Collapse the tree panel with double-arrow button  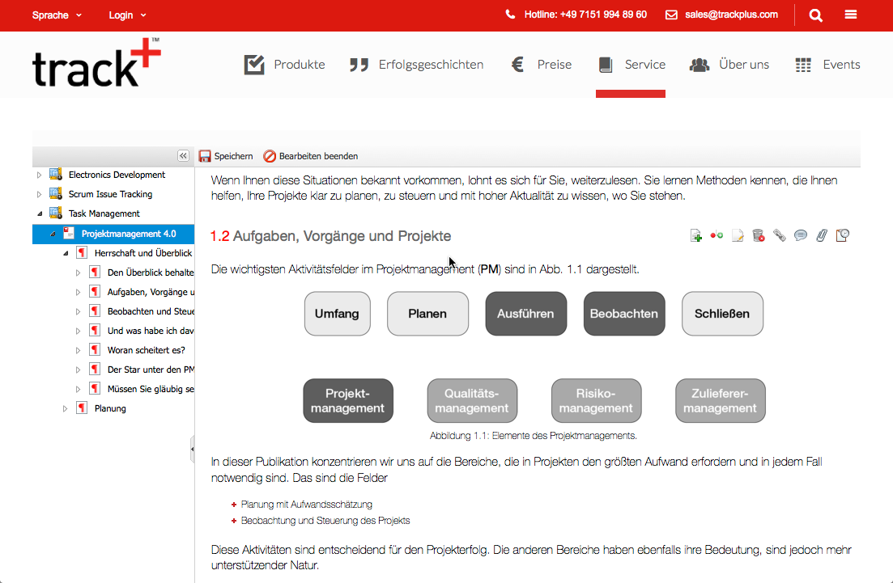[x=184, y=156]
